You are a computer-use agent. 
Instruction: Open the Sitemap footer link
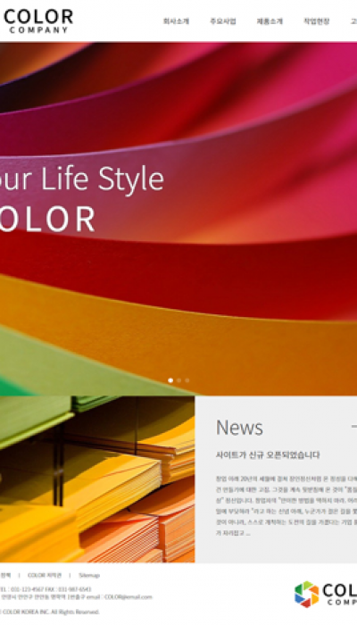pos(89,575)
